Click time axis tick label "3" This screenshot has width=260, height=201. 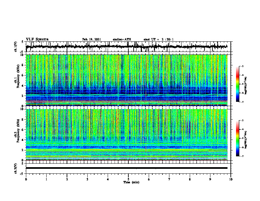87,179
